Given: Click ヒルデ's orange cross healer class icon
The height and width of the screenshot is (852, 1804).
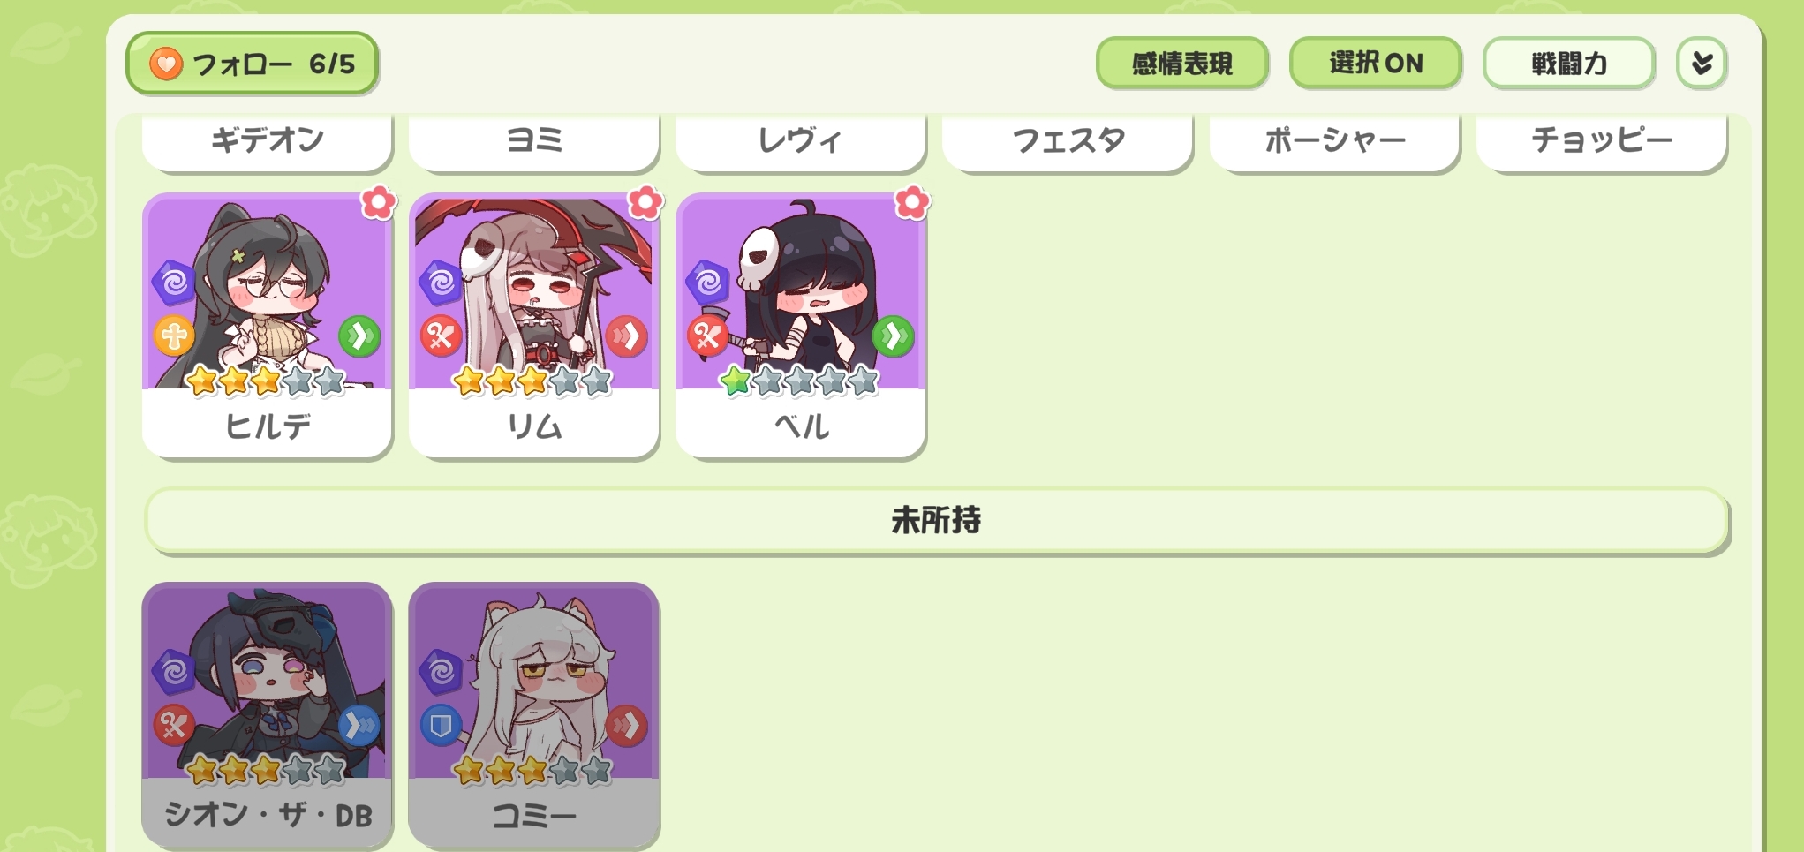Looking at the screenshot, I should click(174, 336).
